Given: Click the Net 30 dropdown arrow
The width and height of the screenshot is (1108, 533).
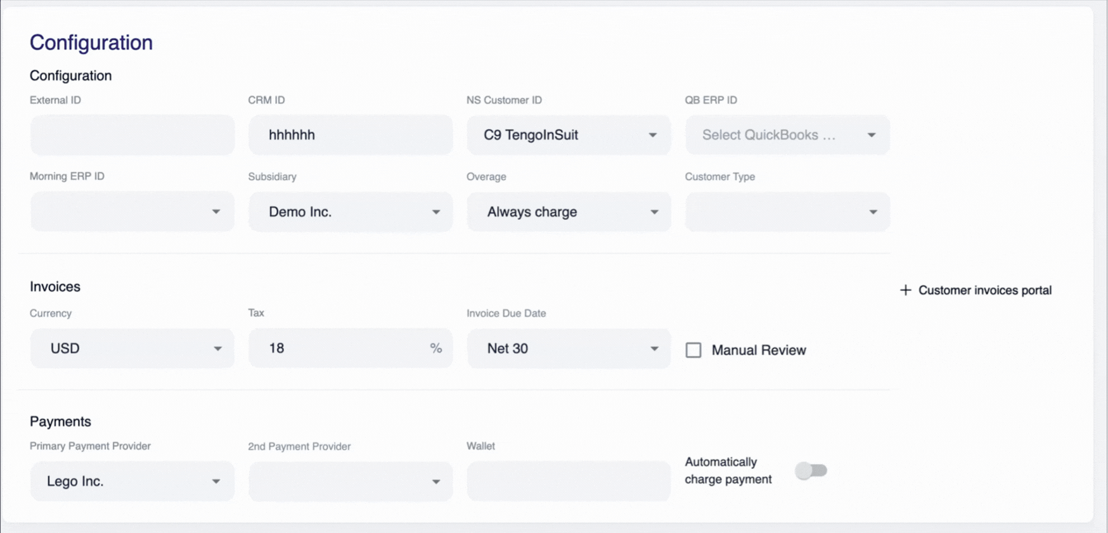Looking at the screenshot, I should [654, 349].
